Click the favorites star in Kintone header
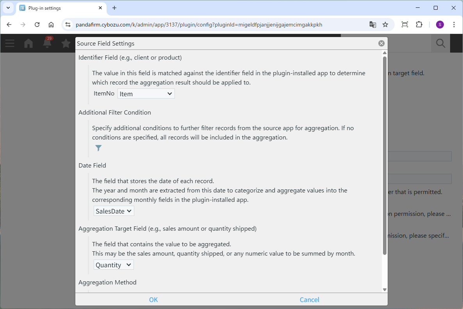The image size is (463, 309). [66, 43]
